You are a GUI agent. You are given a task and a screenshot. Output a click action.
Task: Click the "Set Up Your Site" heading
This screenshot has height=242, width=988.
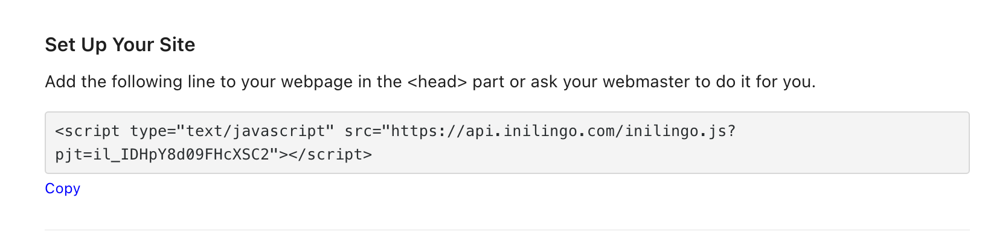(x=120, y=45)
